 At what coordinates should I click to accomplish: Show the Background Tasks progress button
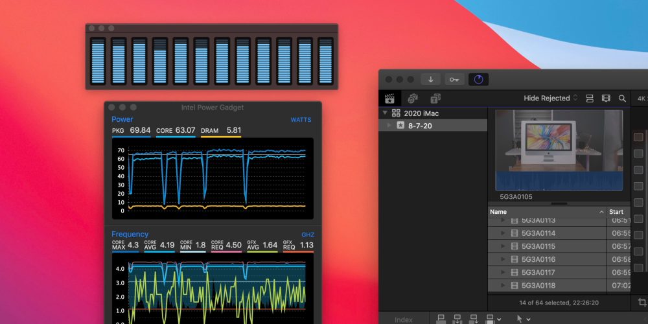pyautogui.click(x=478, y=79)
